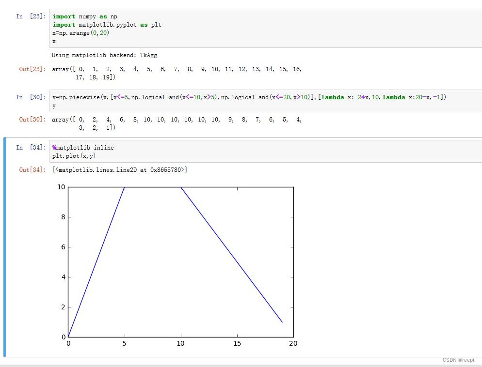Click the peak of the blue plotted line
The image size is (482, 367).
[125, 187]
